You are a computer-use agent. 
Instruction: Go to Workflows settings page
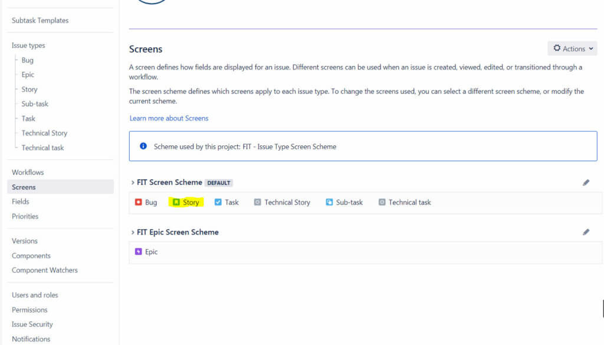[28, 172]
